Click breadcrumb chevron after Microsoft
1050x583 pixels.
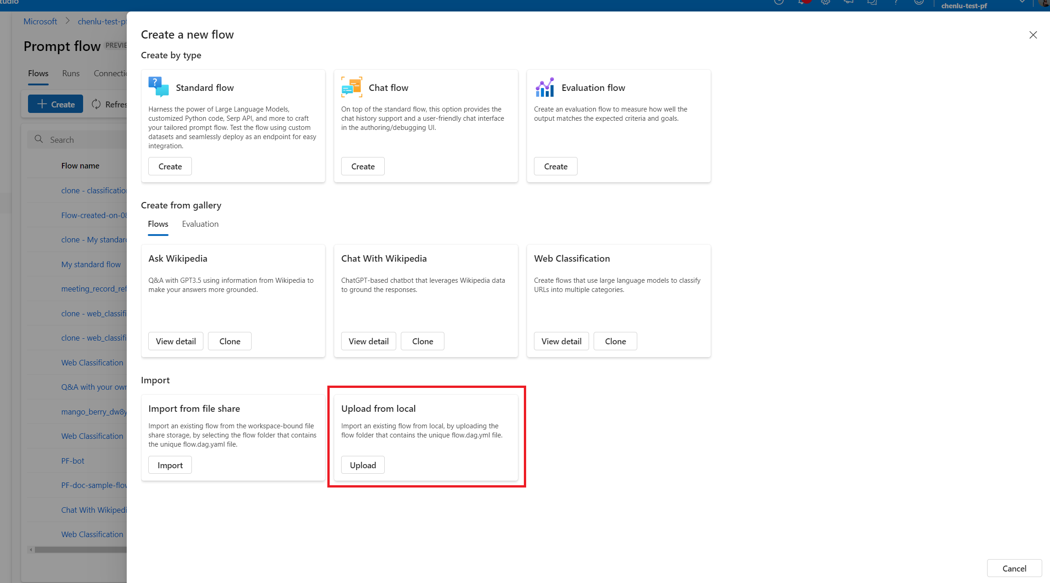(x=67, y=21)
